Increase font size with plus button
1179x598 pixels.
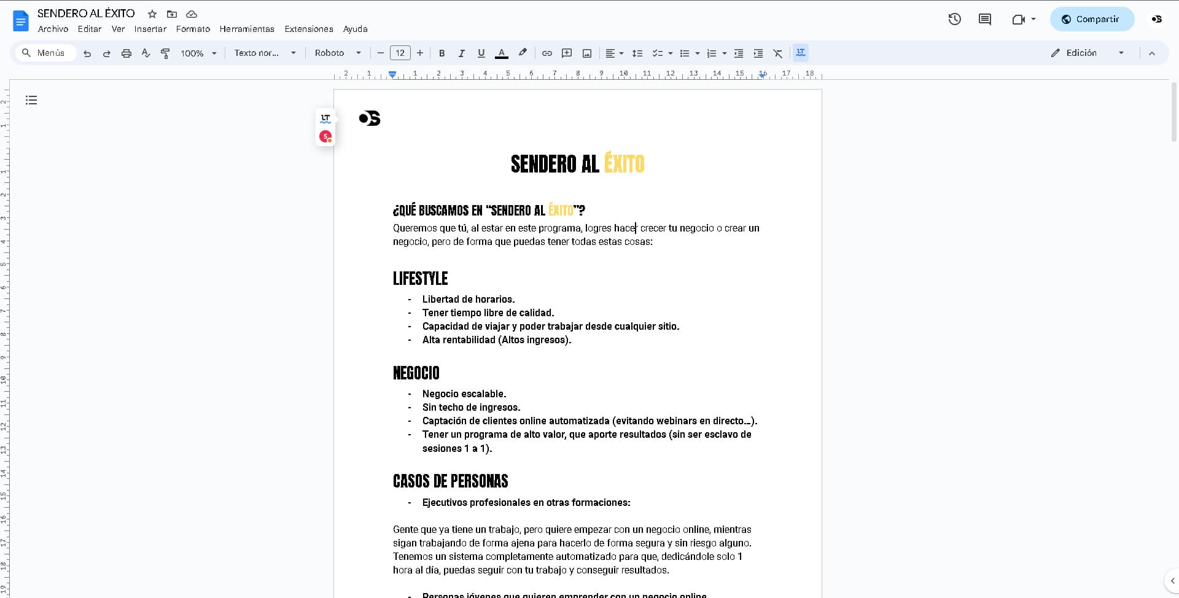[420, 53]
